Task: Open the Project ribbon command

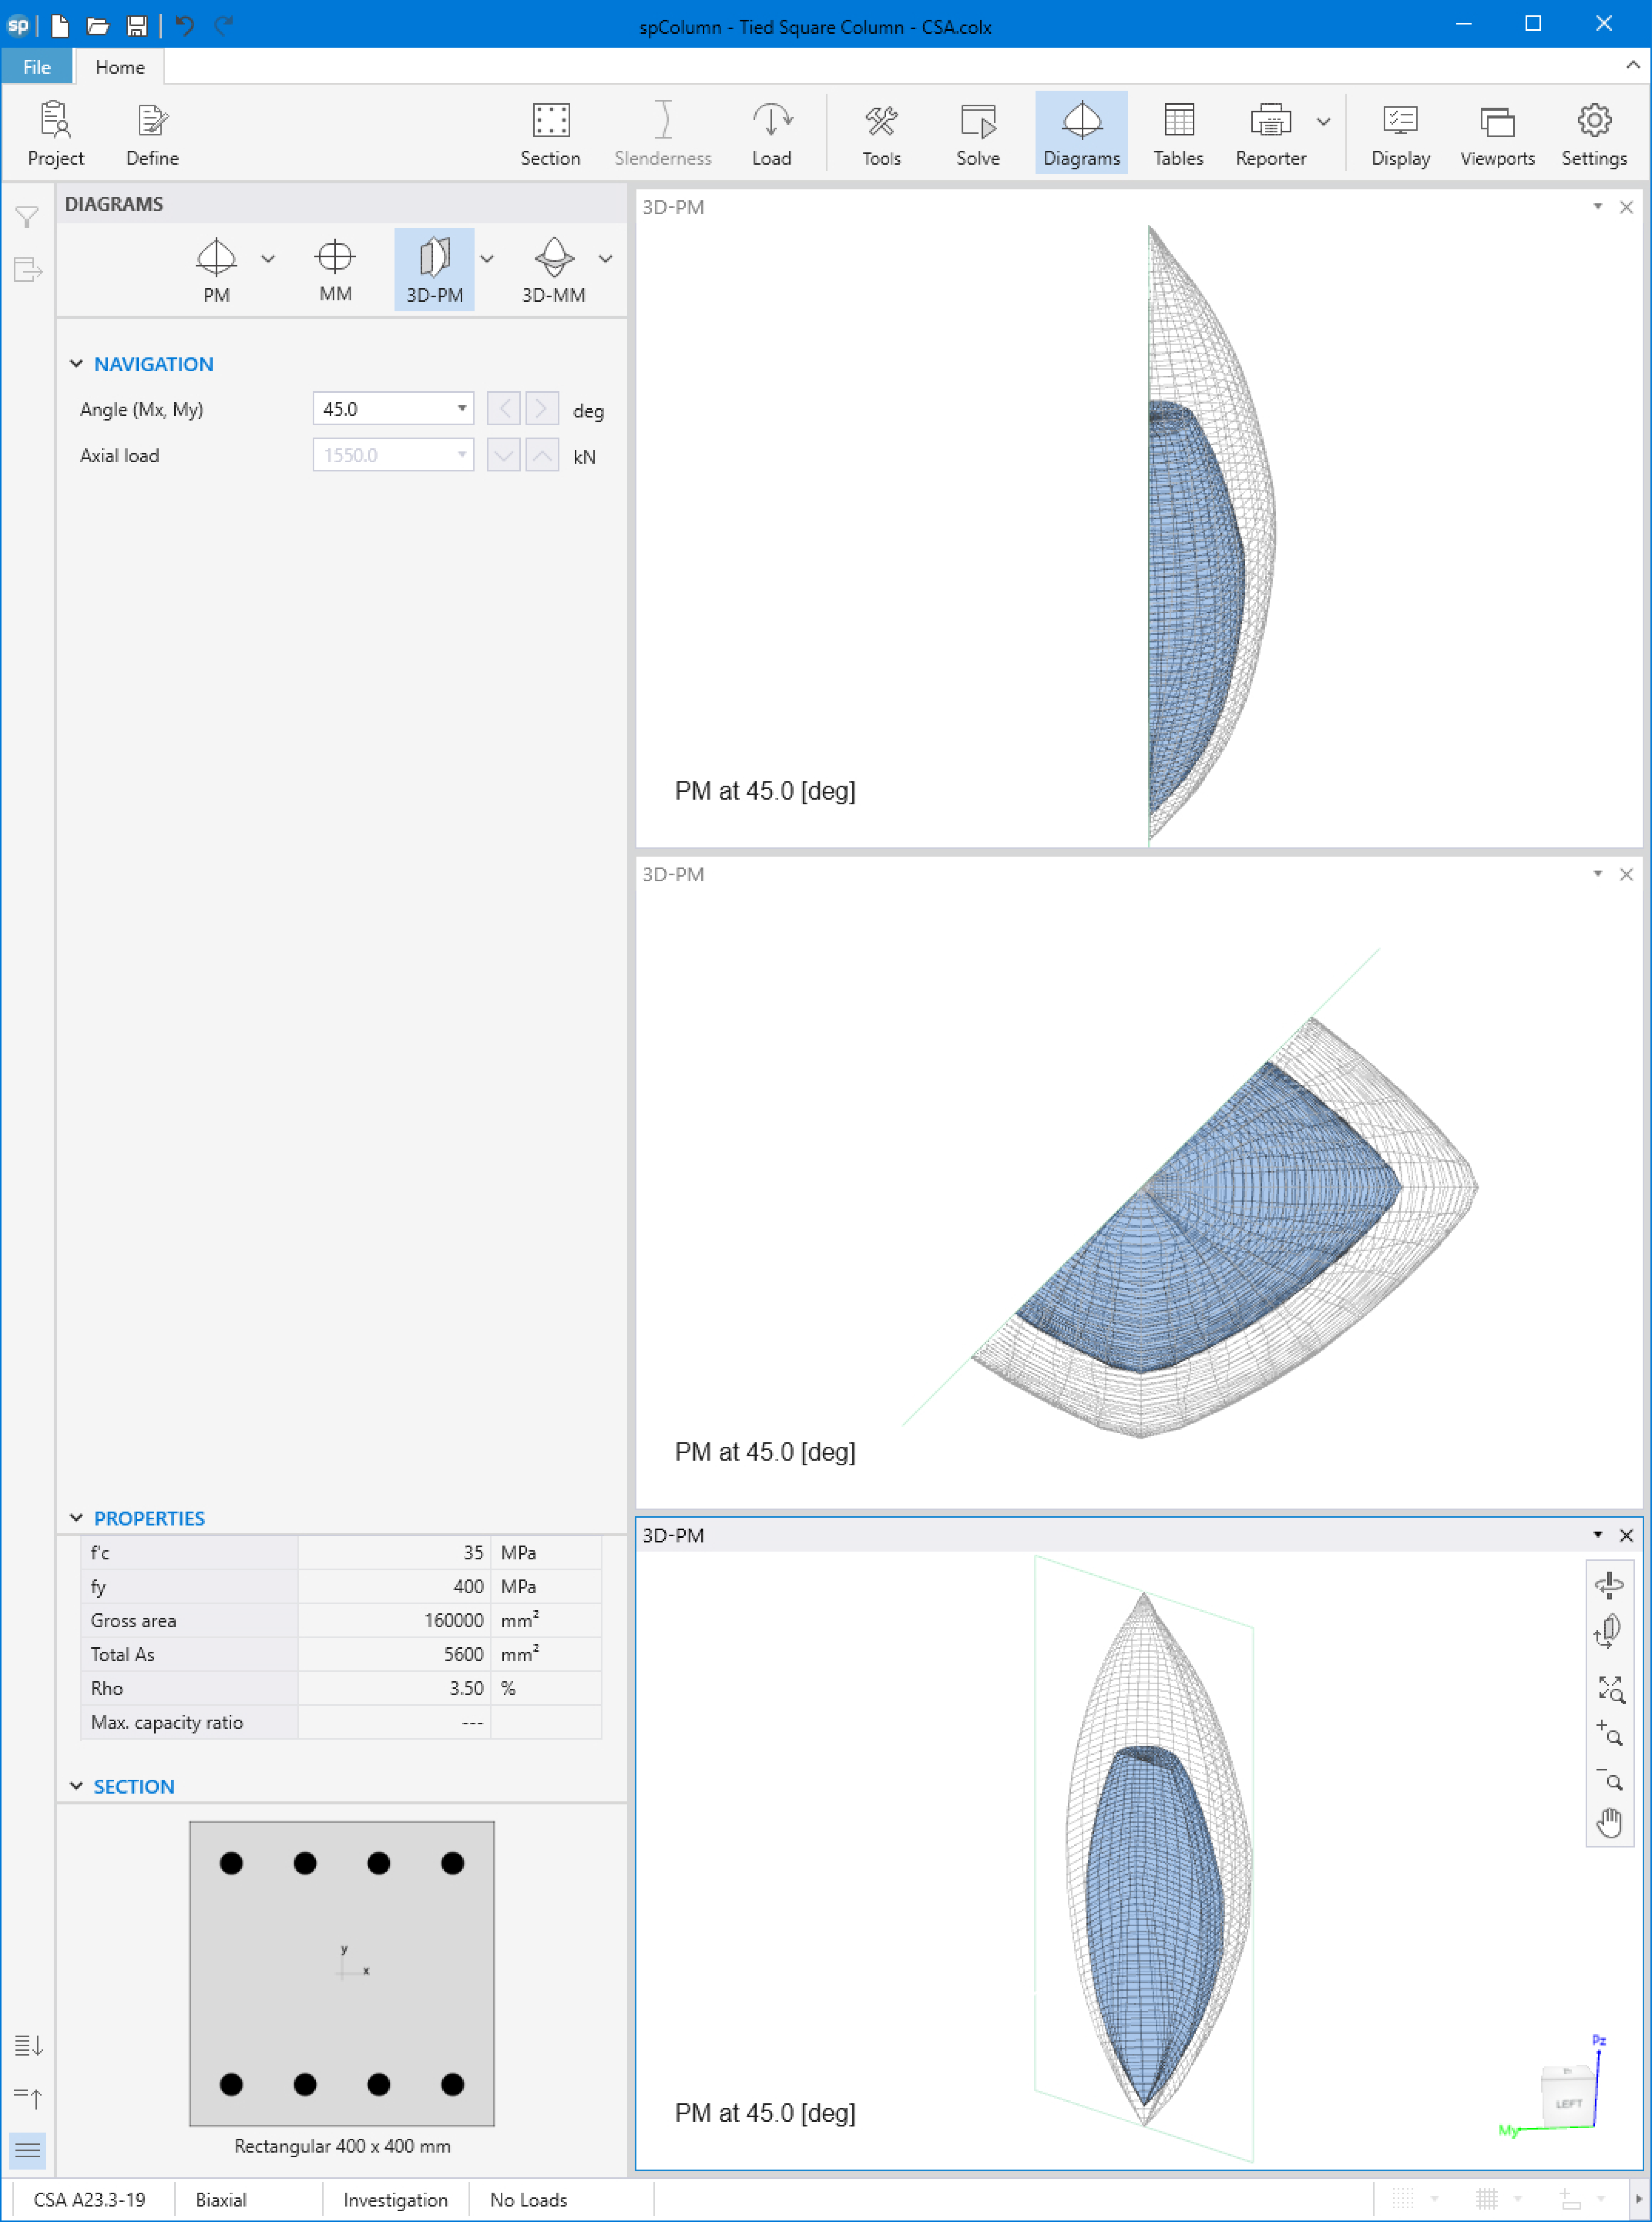Action: point(56,134)
